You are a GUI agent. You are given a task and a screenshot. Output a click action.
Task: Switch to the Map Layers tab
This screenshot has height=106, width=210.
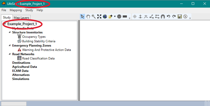(22, 18)
